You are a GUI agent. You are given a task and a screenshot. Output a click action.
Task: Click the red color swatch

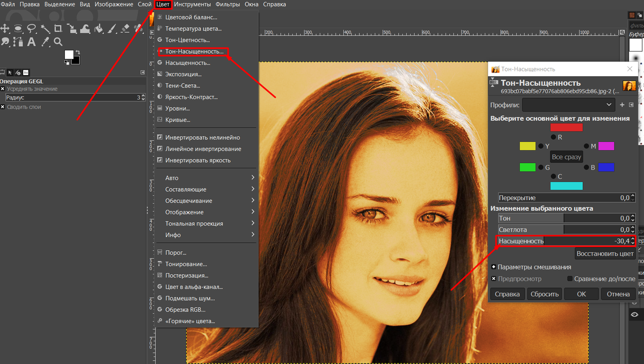tap(566, 127)
